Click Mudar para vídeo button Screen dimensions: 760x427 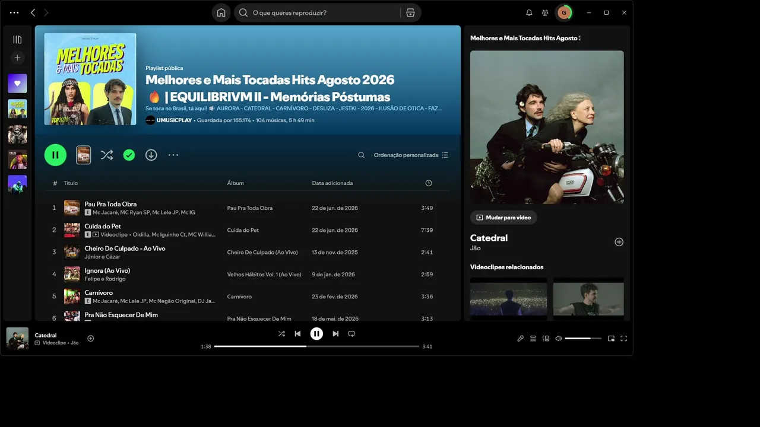point(503,218)
